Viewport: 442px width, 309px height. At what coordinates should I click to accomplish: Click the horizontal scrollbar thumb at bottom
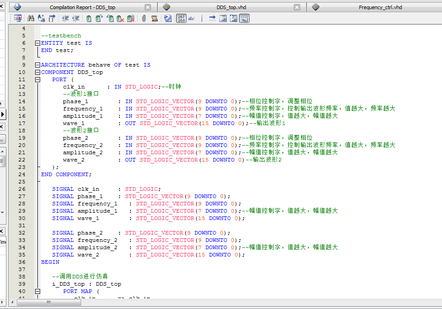48,302
